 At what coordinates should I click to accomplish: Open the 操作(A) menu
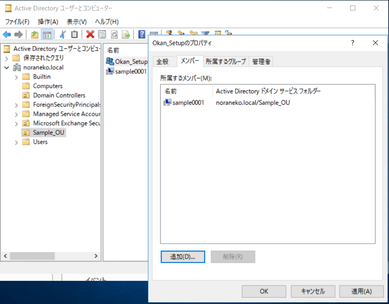[48, 22]
